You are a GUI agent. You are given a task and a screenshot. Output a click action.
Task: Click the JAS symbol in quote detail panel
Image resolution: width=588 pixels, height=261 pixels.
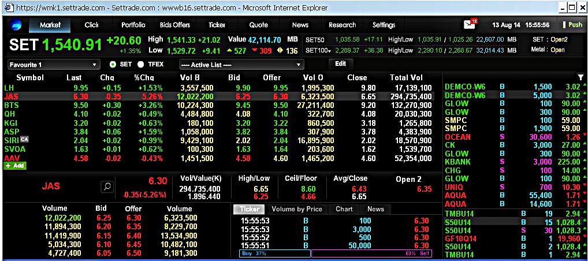coord(51,186)
